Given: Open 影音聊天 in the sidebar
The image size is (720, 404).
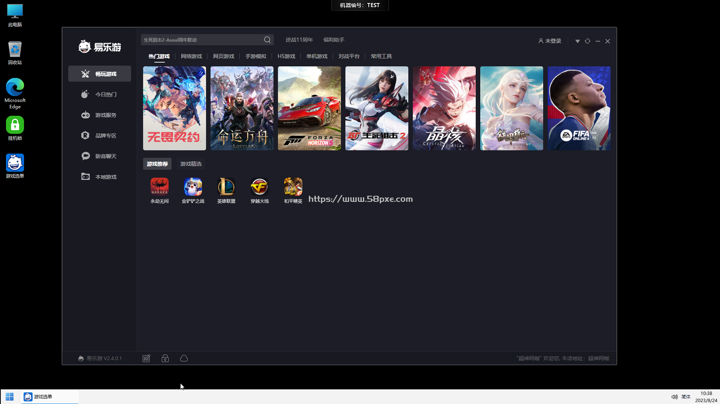Looking at the screenshot, I should tap(100, 156).
